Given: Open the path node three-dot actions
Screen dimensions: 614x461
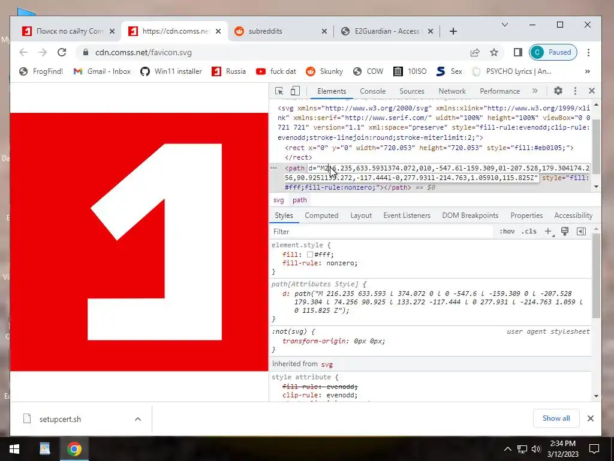Looking at the screenshot, I should coord(273,168).
